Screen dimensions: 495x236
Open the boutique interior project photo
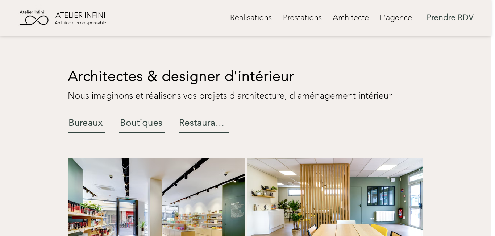click(x=157, y=197)
